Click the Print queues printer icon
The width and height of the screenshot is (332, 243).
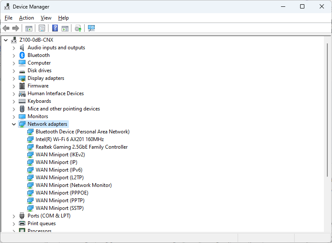point(22,223)
